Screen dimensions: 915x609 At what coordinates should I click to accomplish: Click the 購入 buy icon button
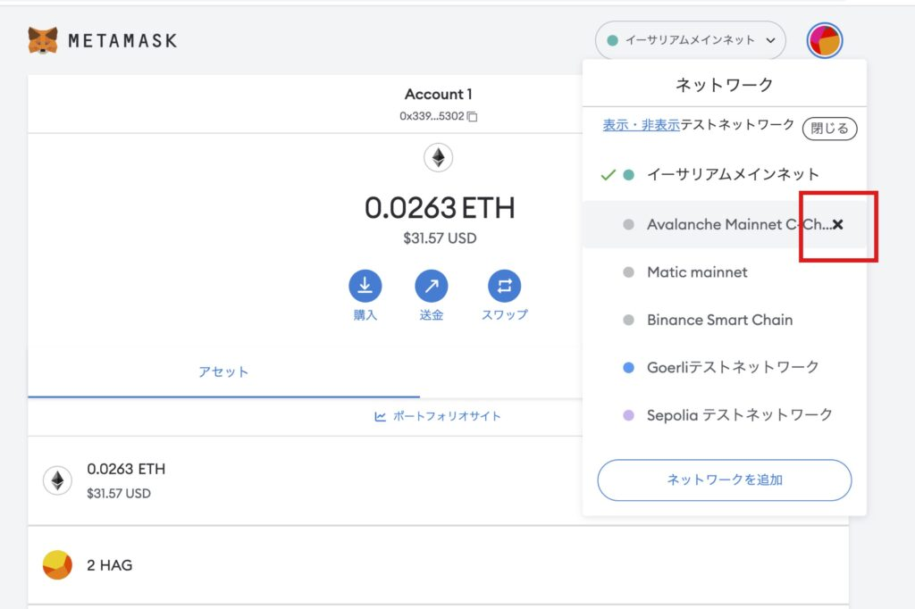pyautogui.click(x=365, y=286)
